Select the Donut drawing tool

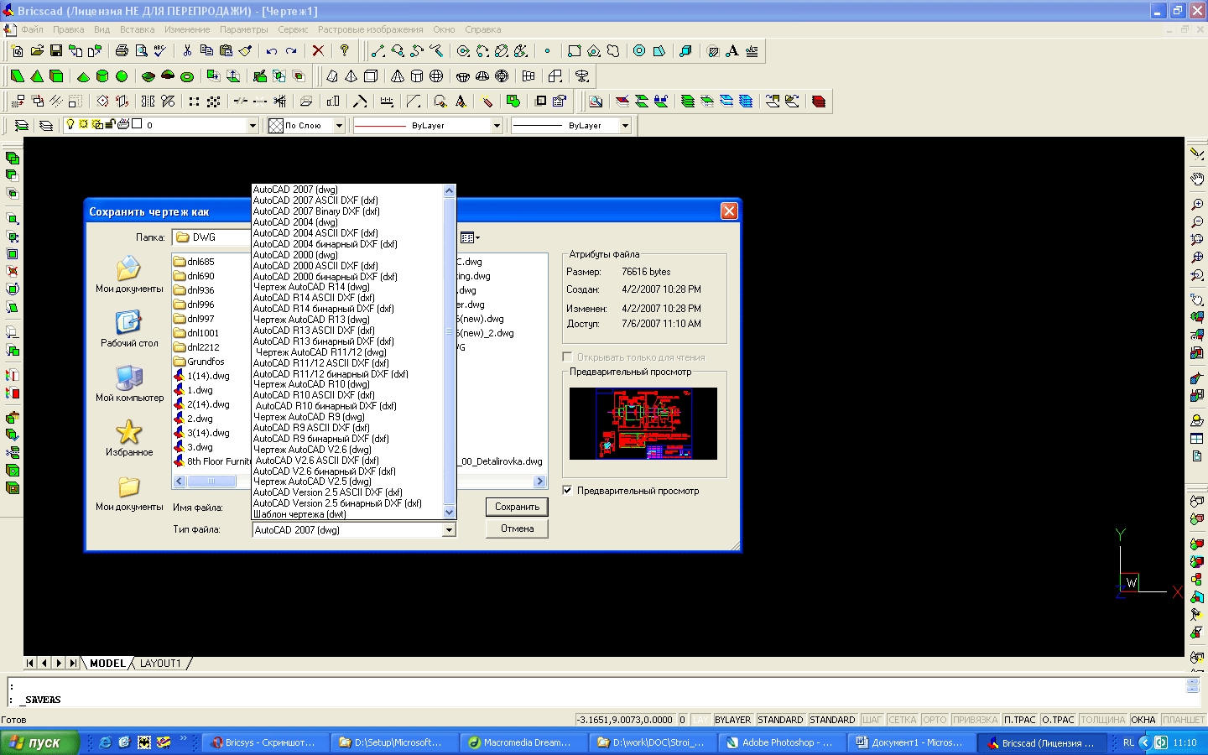[x=639, y=51]
